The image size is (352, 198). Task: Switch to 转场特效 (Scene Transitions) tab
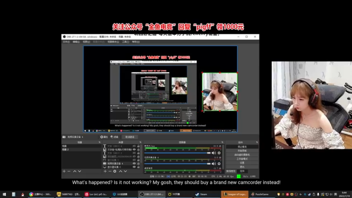(x=231, y=171)
